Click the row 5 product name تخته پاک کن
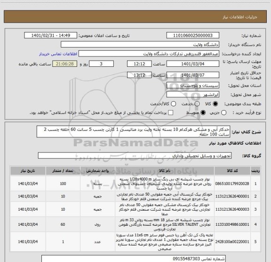The width and height of the screenshot is (271, 262). [x=165, y=242]
